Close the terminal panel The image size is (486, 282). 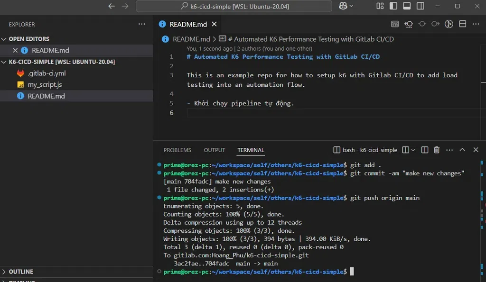[476, 150]
